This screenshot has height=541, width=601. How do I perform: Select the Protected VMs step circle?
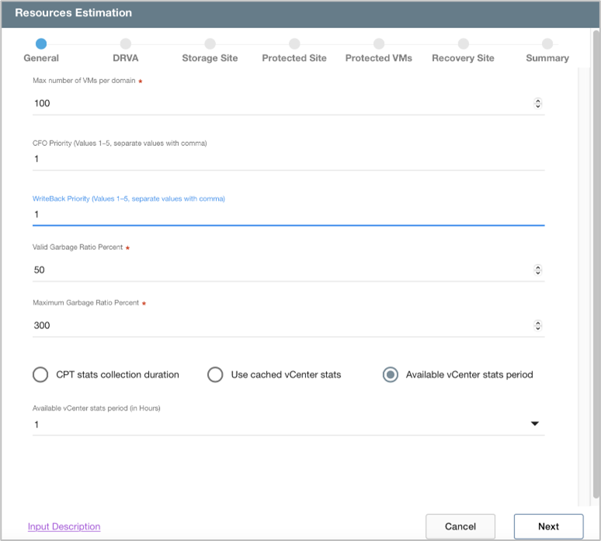[x=378, y=44]
